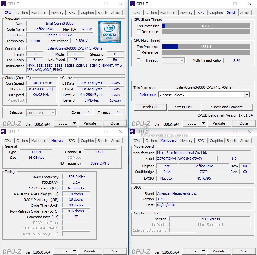Click LPCIO chip value NCT6795
The width and height of the screenshot is (257, 255).
pyautogui.click(x=204, y=178)
